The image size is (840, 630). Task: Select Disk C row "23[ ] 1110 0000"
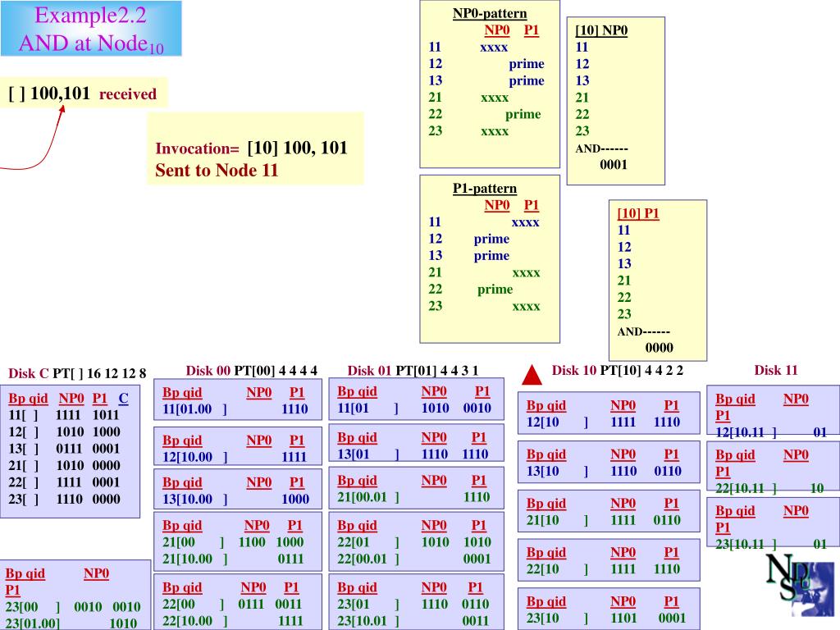pos(64,500)
